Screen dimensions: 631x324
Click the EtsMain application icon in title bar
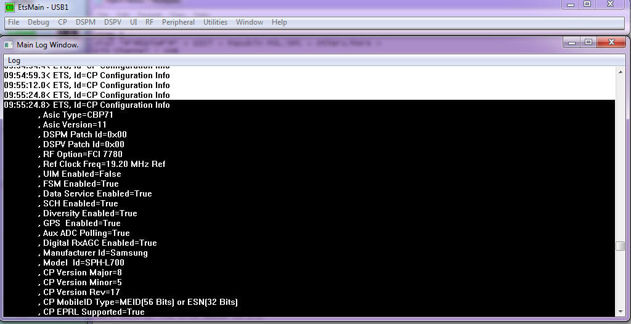(10, 7)
